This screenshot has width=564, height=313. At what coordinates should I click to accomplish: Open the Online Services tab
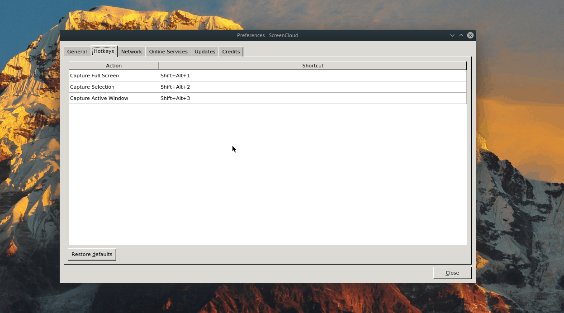pyautogui.click(x=168, y=52)
